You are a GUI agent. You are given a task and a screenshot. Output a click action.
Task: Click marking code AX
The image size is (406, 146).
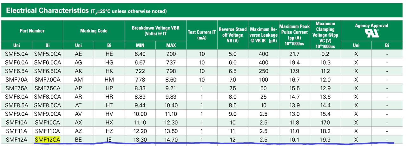coord(78,122)
